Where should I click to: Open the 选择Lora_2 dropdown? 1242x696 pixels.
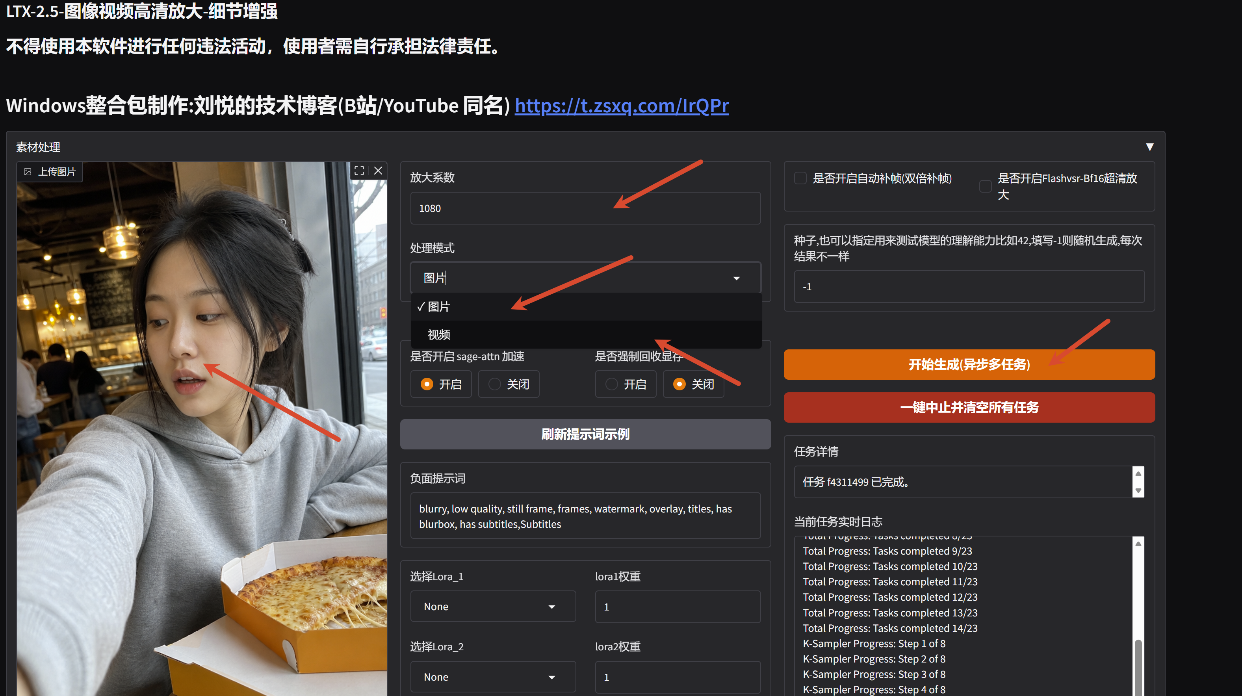[x=493, y=677]
